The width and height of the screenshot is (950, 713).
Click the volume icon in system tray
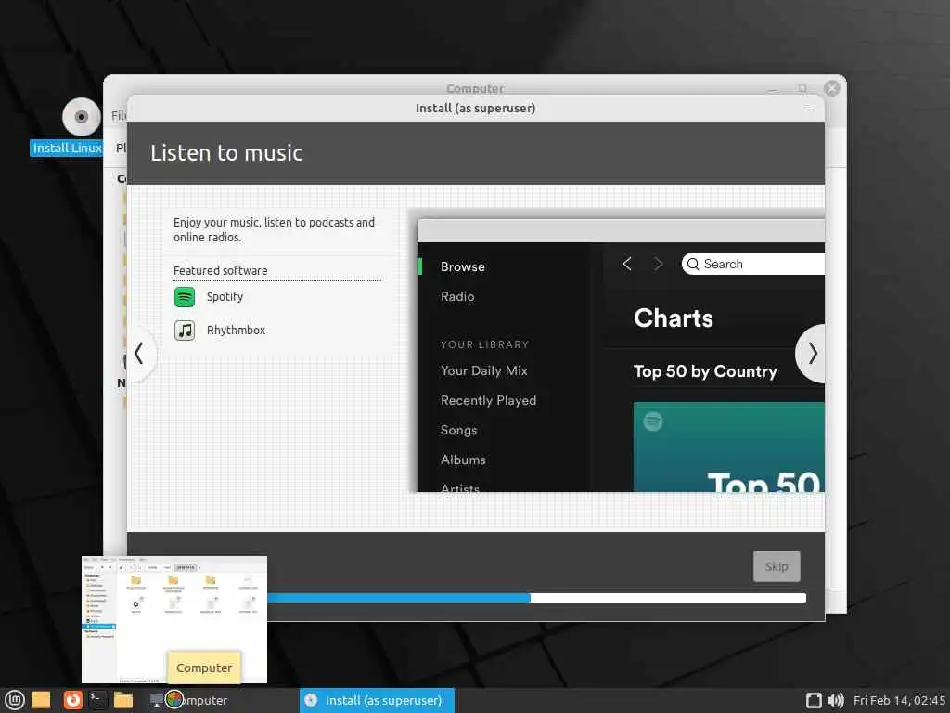(836, 700)
